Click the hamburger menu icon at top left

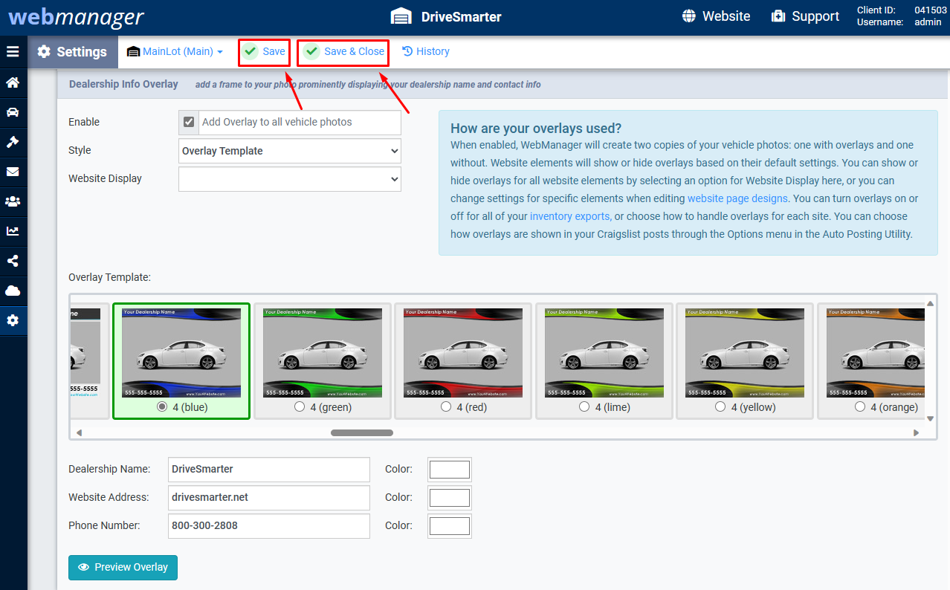click(x=13, y=51)
